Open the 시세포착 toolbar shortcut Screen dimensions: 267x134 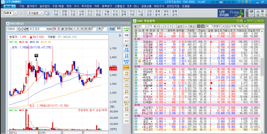pyautogui.click(x=81, y=13)
